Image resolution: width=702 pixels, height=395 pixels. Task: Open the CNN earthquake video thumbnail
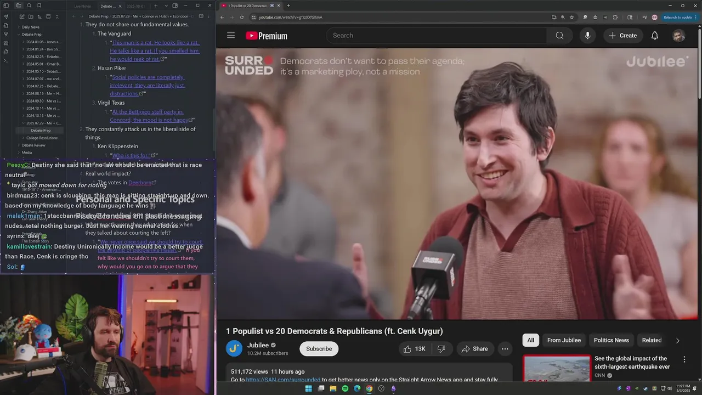pos(557,369)
